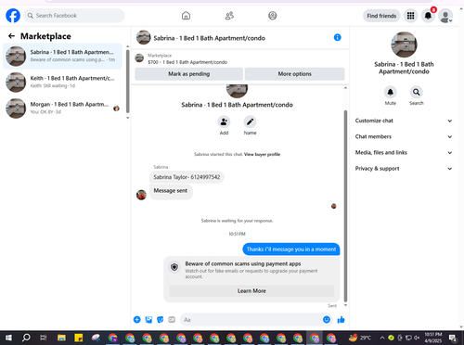This screenshot has height=345, width=464.
Task: Search in conversation with magnifier icon
Action: (417, 92)
